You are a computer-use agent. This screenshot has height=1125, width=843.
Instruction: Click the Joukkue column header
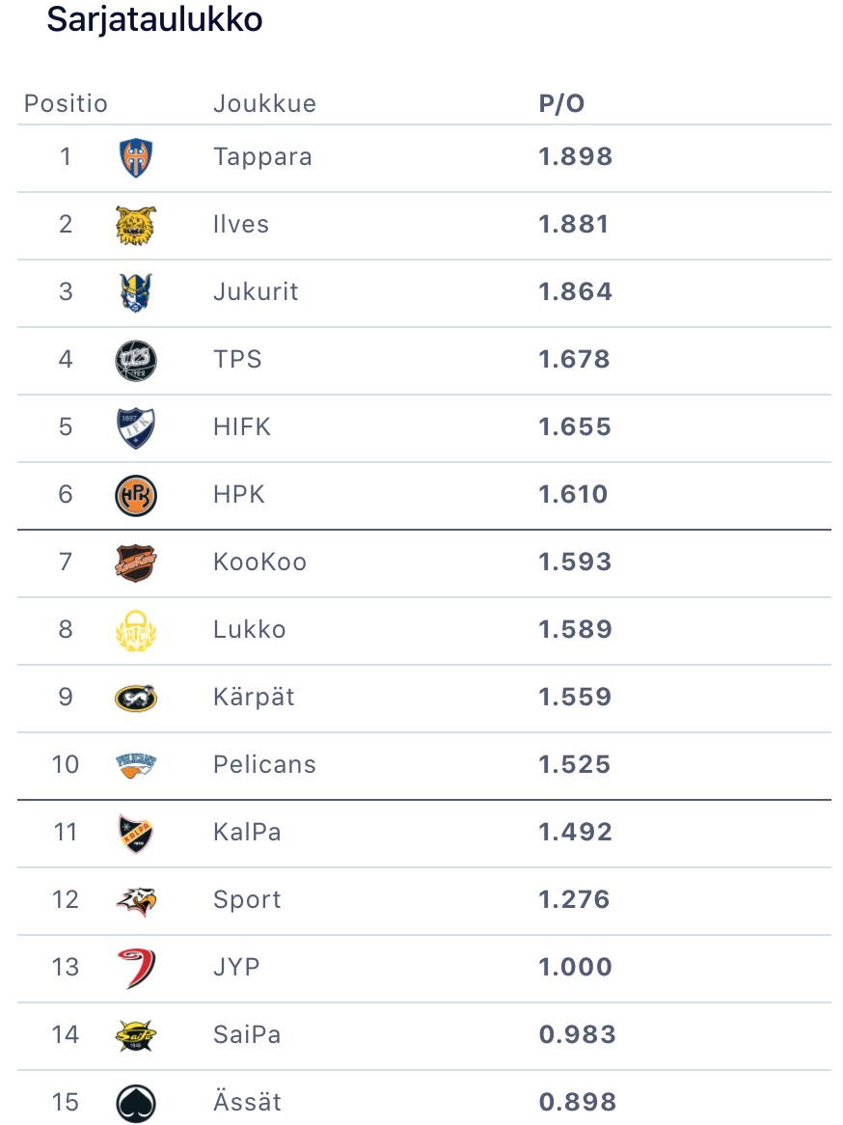coord(264,104)
